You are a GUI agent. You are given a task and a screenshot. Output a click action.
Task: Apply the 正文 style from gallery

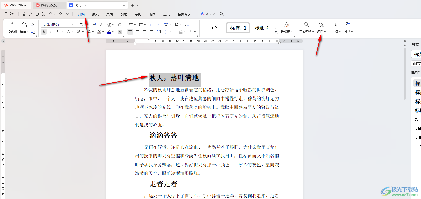(214, 28)
